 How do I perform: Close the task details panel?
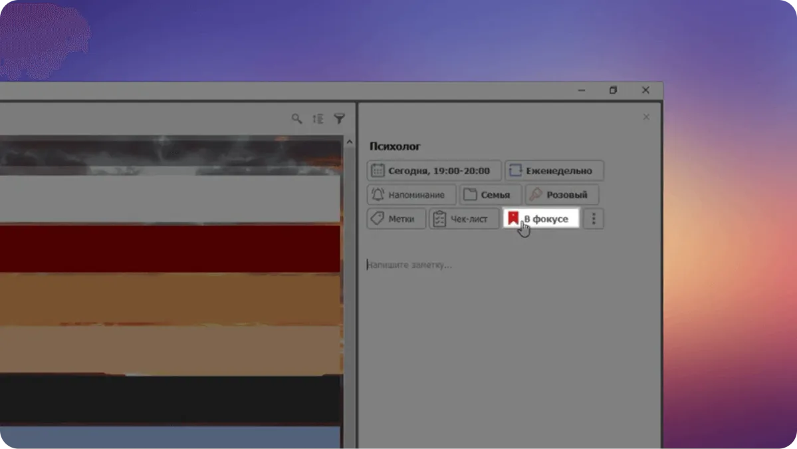pos(646,117)
